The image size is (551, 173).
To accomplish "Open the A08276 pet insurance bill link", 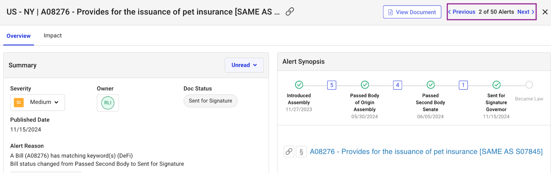I will (x=426, y=152).
